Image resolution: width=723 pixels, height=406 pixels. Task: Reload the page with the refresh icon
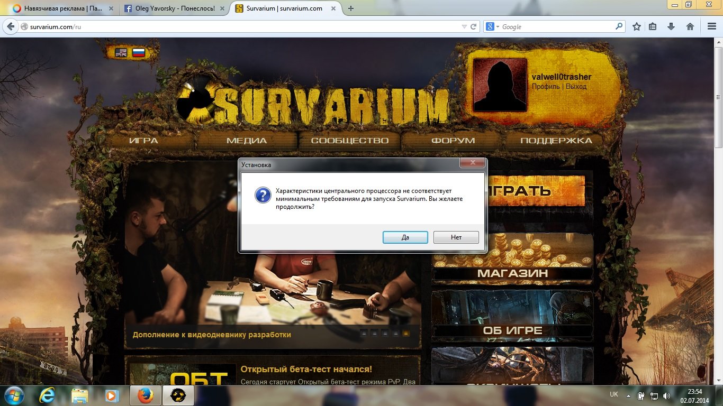474,26
